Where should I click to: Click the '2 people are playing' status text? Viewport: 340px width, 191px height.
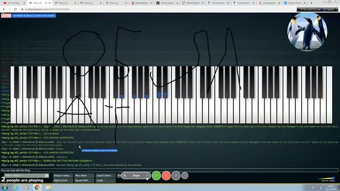click(x=22, y=180)
